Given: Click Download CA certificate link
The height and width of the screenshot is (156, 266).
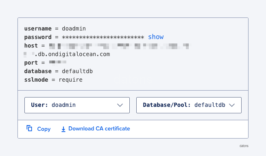Looking at the screenshot, I should click(99, 128).
